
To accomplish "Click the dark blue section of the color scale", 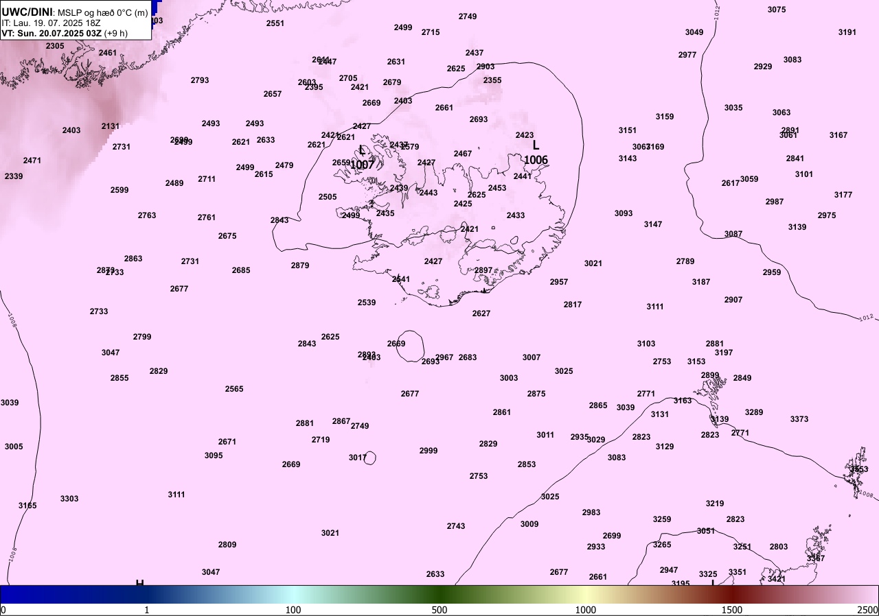I will click(x=69, y=594).
